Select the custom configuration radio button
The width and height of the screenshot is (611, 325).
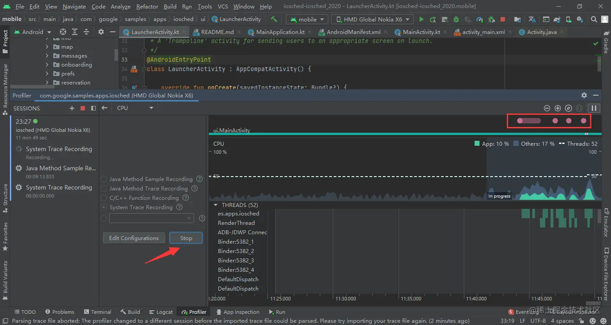[104, 218]
